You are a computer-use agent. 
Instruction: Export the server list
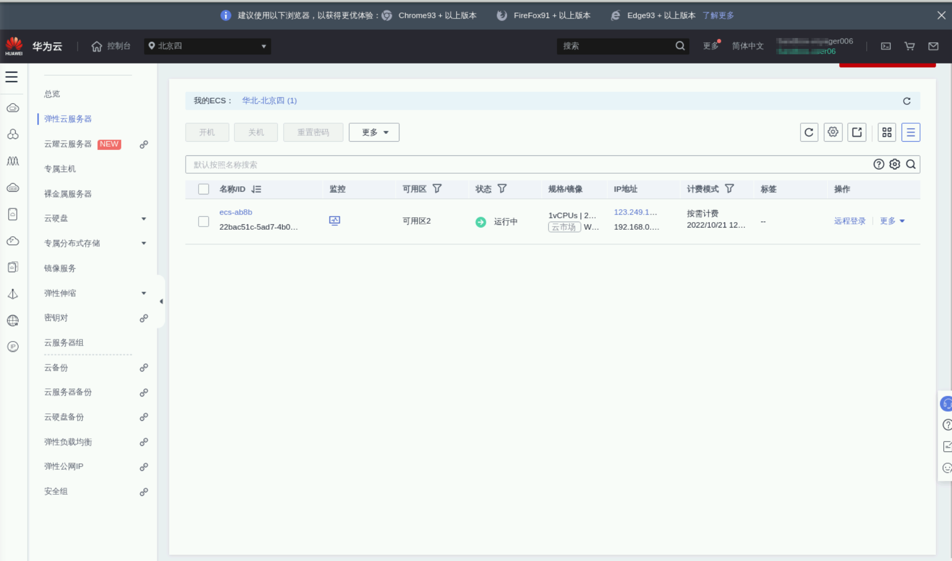[x=856, y=133]
